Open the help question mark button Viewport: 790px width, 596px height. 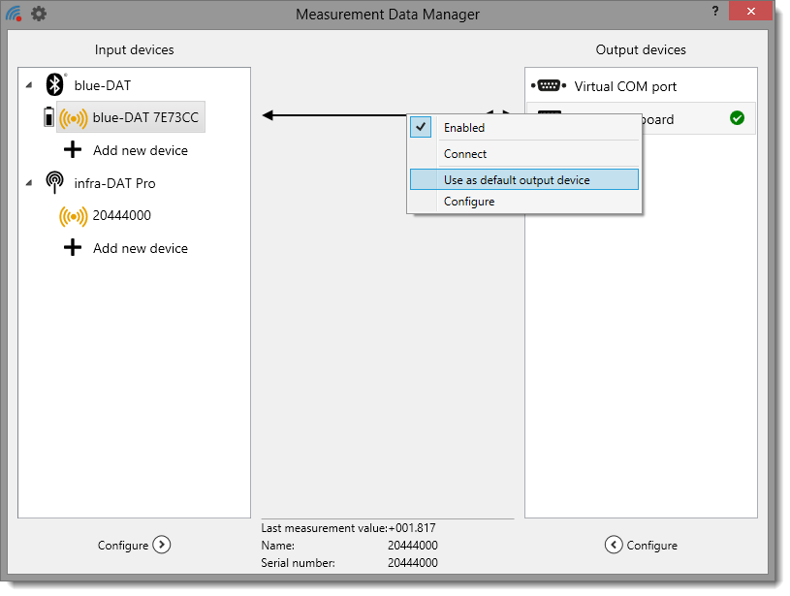tap(715, 12)
